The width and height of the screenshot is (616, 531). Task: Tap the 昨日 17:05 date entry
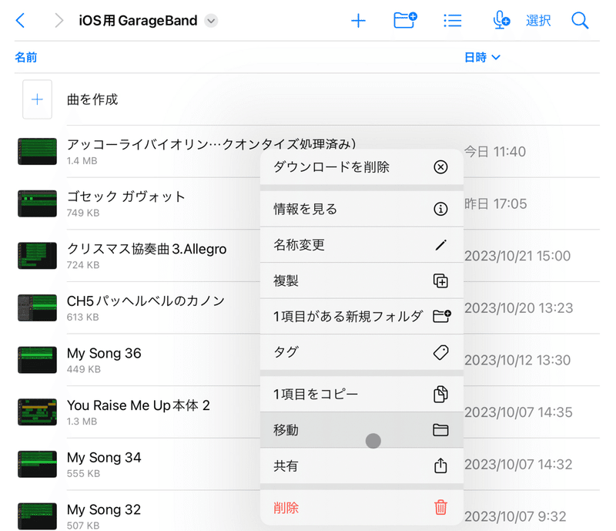pos(495,203)
